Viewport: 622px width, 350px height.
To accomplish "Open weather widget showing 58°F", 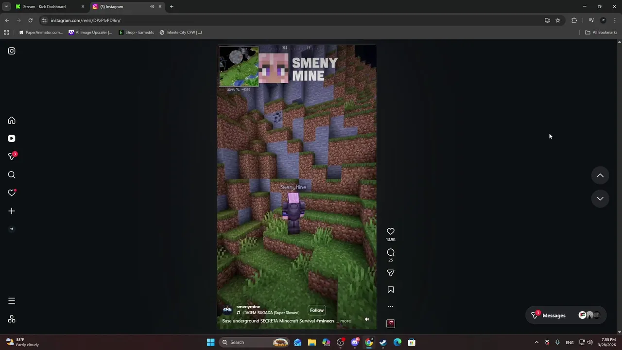I will 22,342.
